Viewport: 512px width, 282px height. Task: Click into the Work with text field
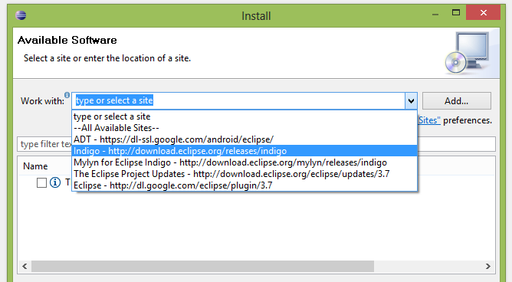[238, 101]
